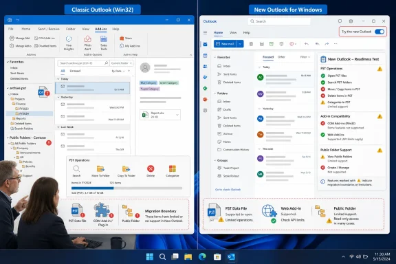Open the File menu in Classic Outlook

pyautogui.click(x=10, y=29)
